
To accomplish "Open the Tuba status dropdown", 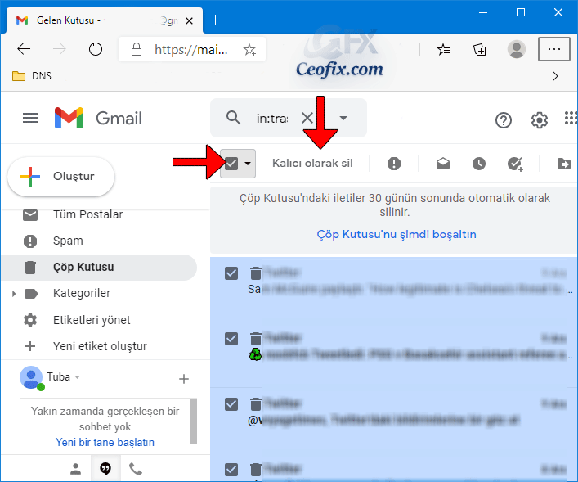I will (78, 377).
